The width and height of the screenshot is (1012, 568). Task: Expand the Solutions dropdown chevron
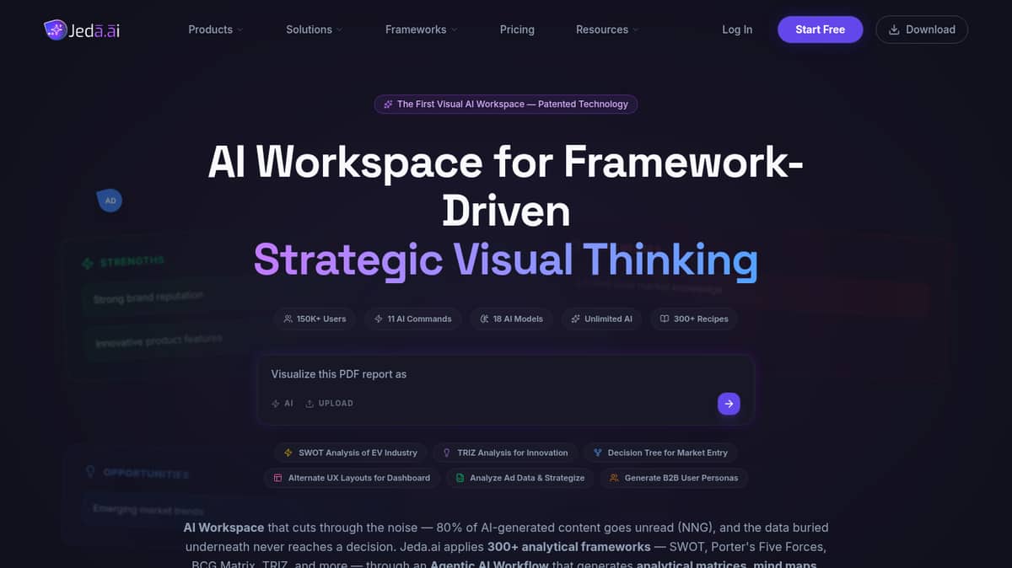339,29
